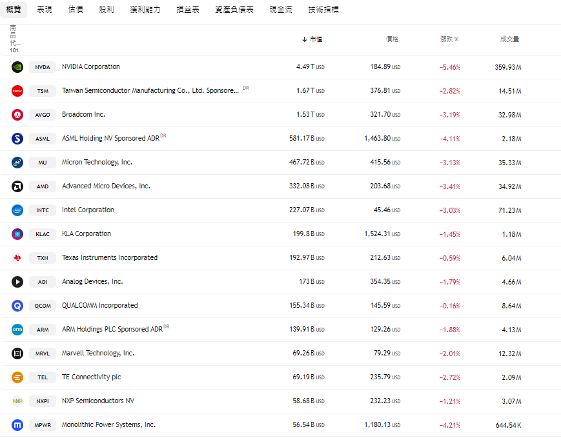Click the Texas Instruments logo icon
The width and height of the screenshot is (561, 438).
click(x=17, y=258)
